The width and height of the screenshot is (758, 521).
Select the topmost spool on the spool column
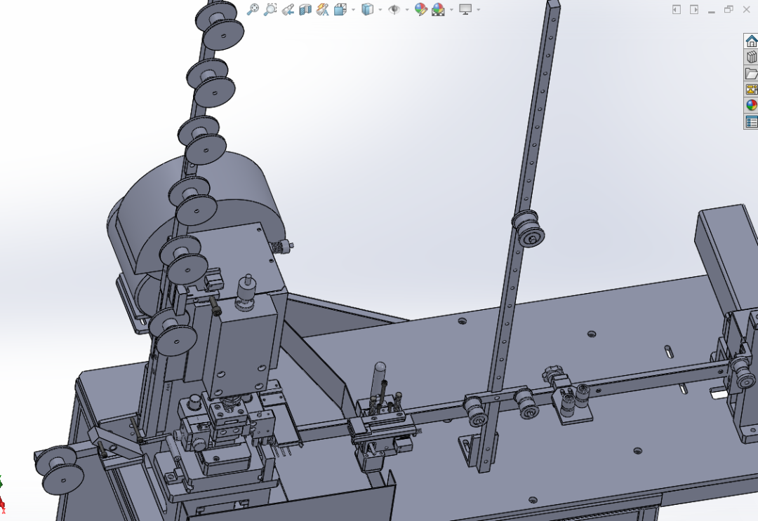click(x=220, y=25)
